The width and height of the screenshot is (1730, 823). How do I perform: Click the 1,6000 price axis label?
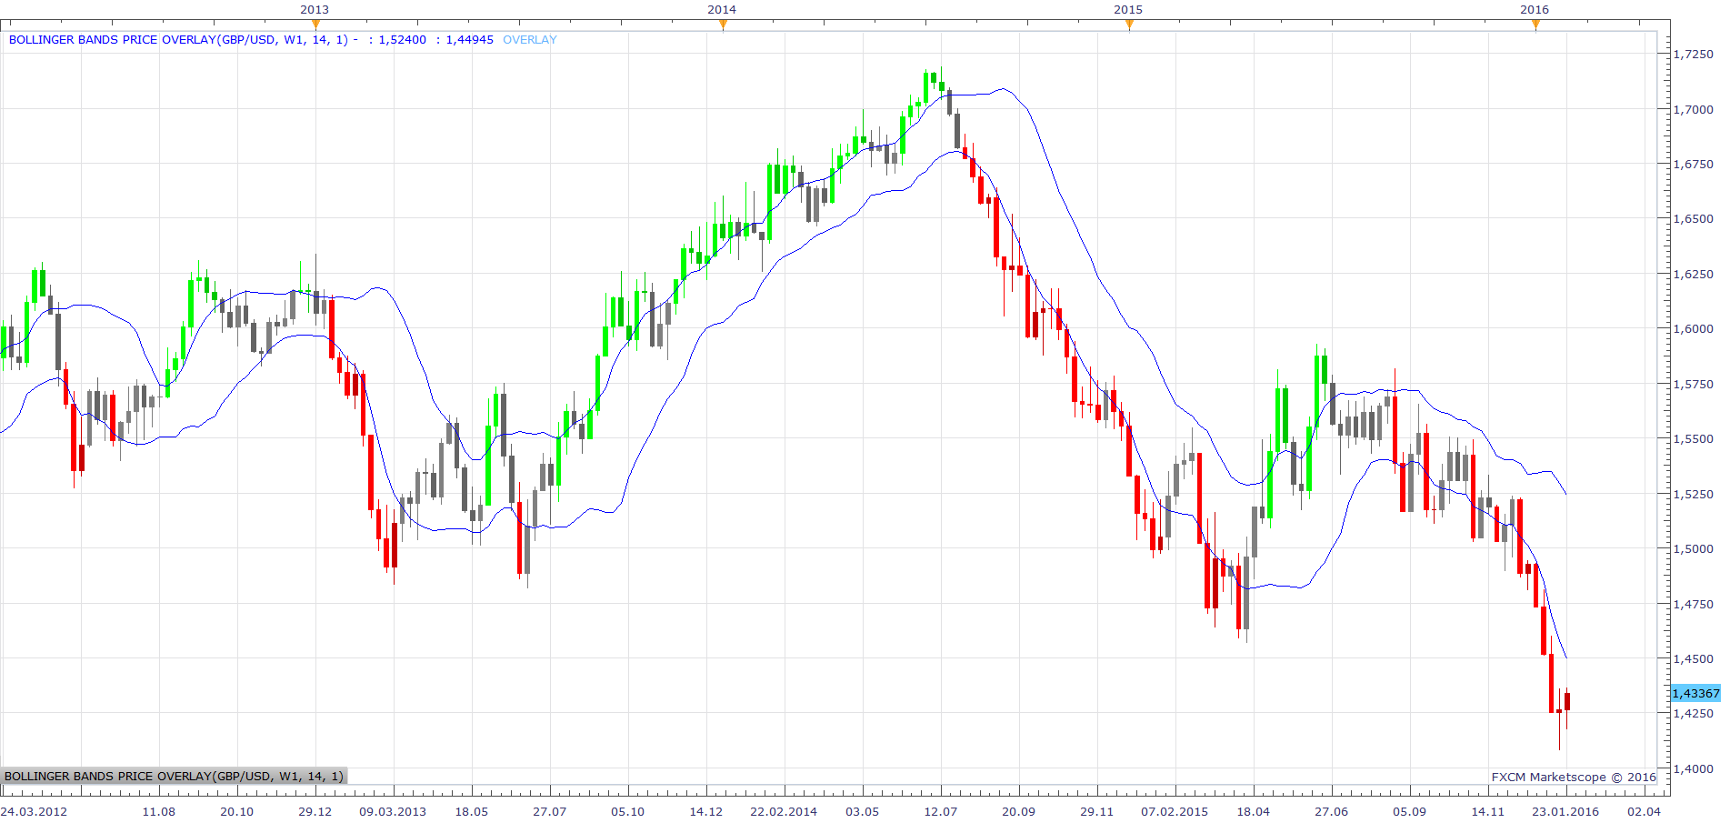pos(1694,329)
